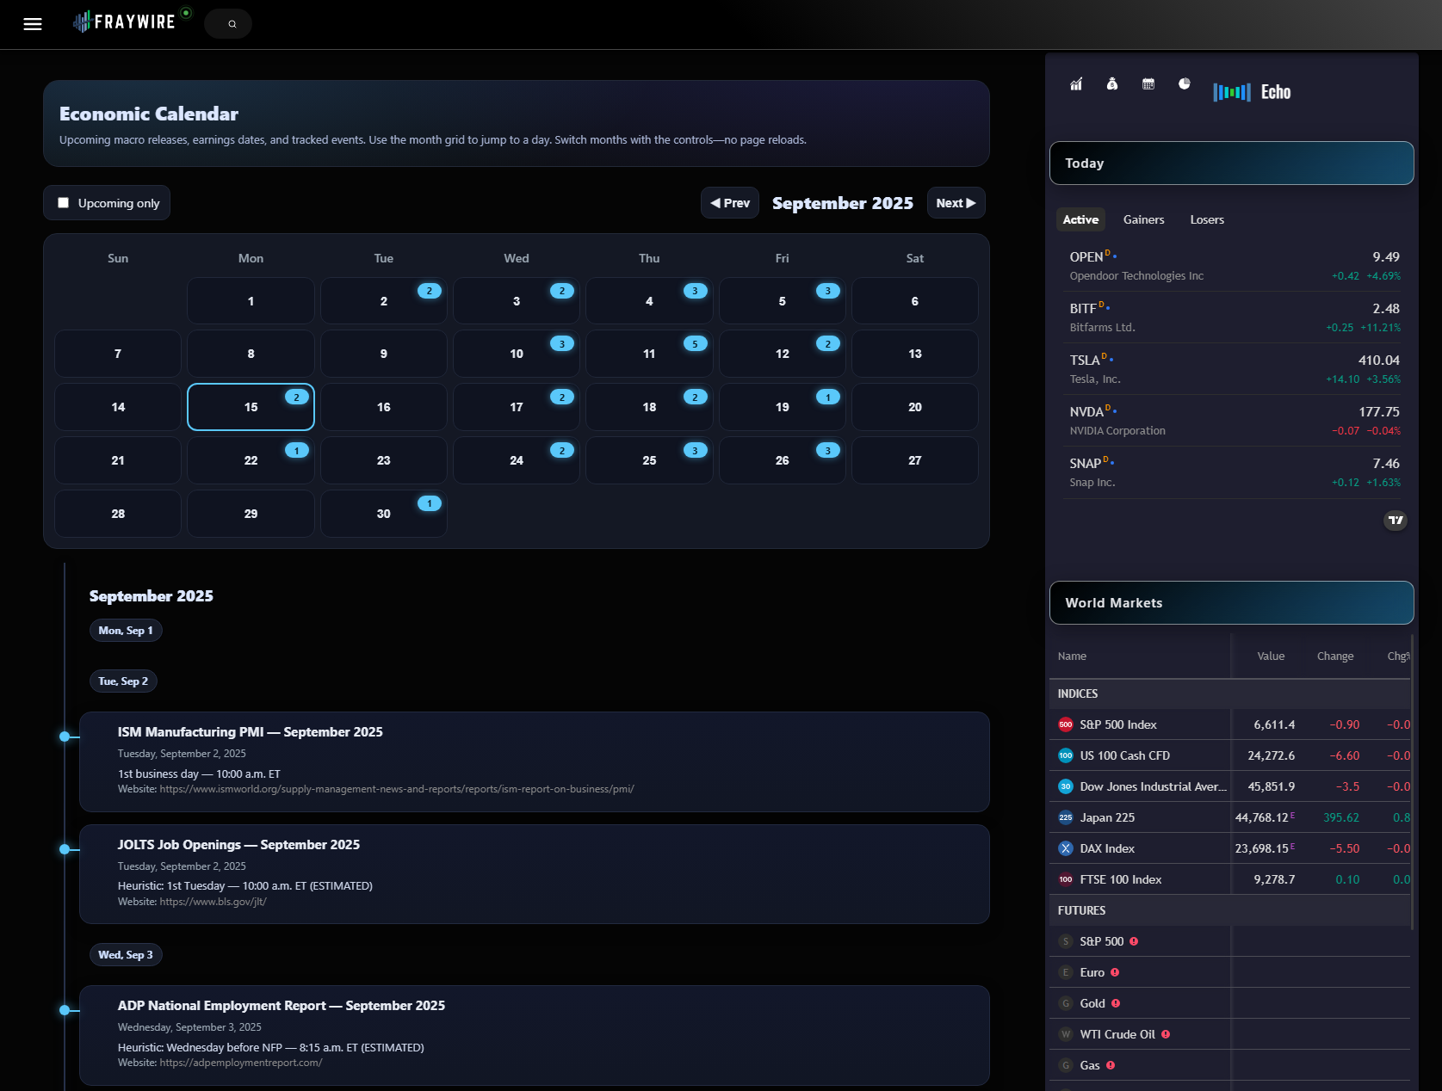Screen dimensions: 1442x1091
Task: Jump to Tue, Sep 2 timeline marker
Action: click(123, 681)
